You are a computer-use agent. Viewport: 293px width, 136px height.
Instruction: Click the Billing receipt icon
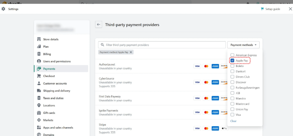pyautogui.click(x=39, y=54)
